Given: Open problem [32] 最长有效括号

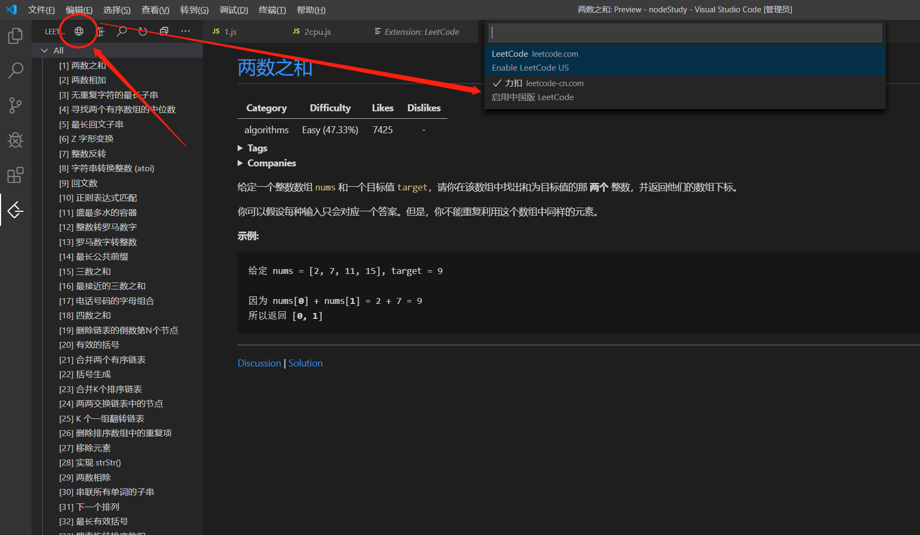Looking at the screenshot, I should 94,522.
